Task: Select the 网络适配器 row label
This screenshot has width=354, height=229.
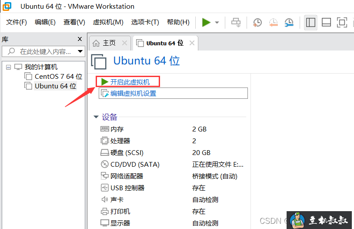Action: 127,176
